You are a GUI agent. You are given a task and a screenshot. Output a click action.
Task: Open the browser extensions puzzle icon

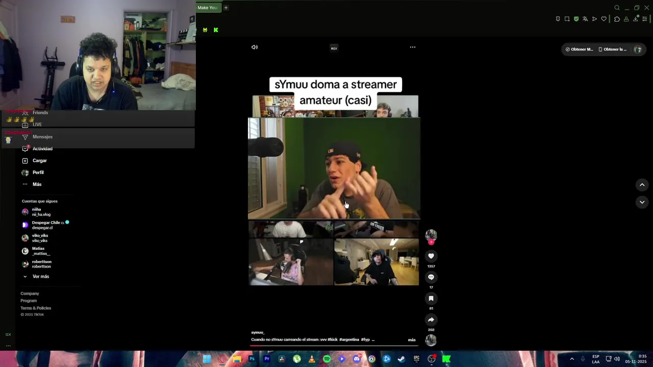(617, 19)
